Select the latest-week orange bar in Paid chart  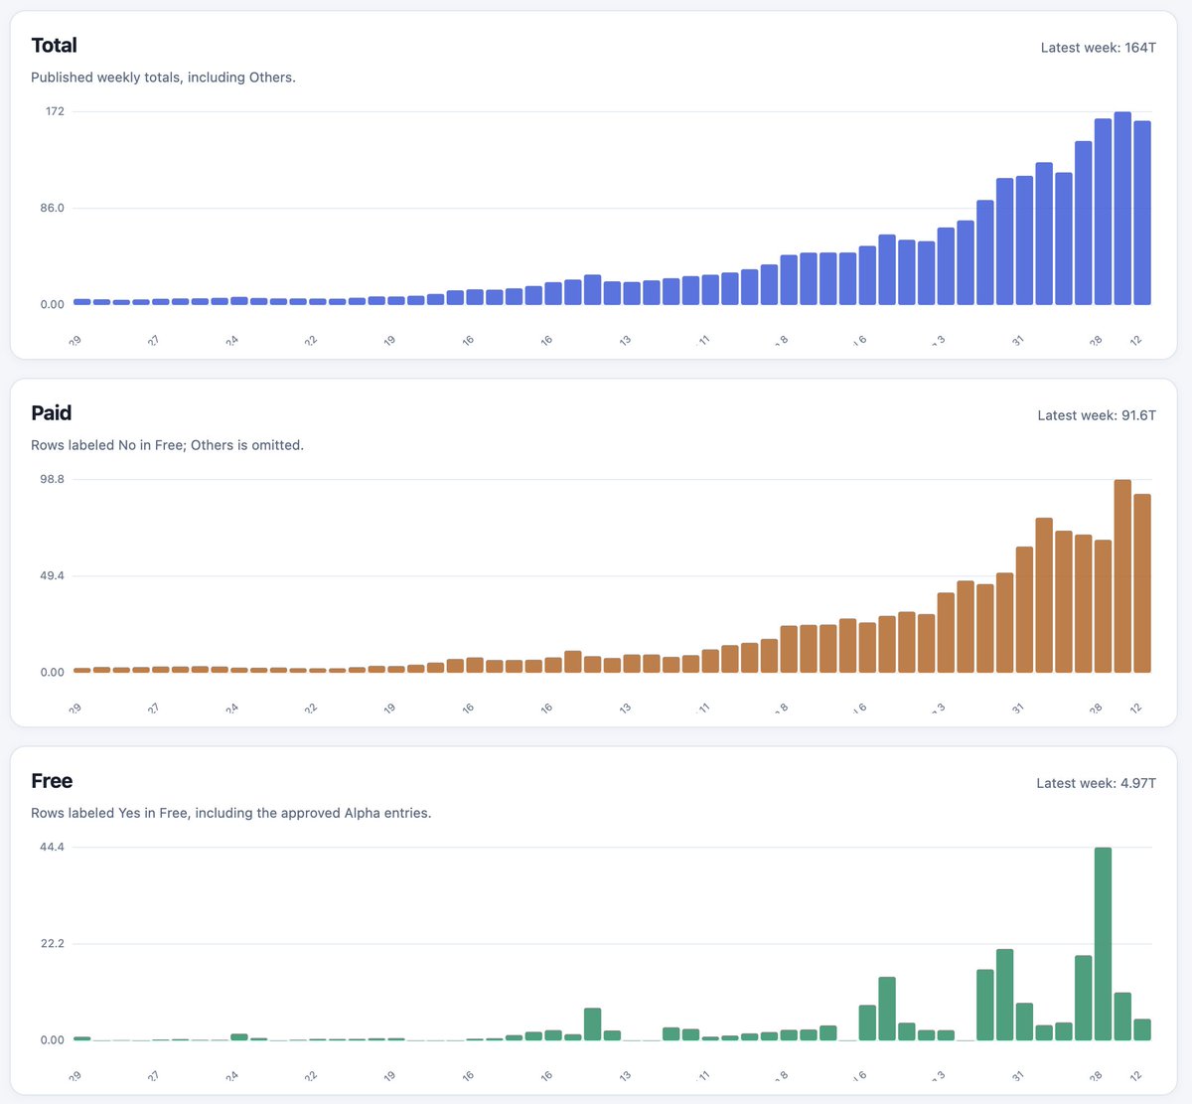point(1142,583)
